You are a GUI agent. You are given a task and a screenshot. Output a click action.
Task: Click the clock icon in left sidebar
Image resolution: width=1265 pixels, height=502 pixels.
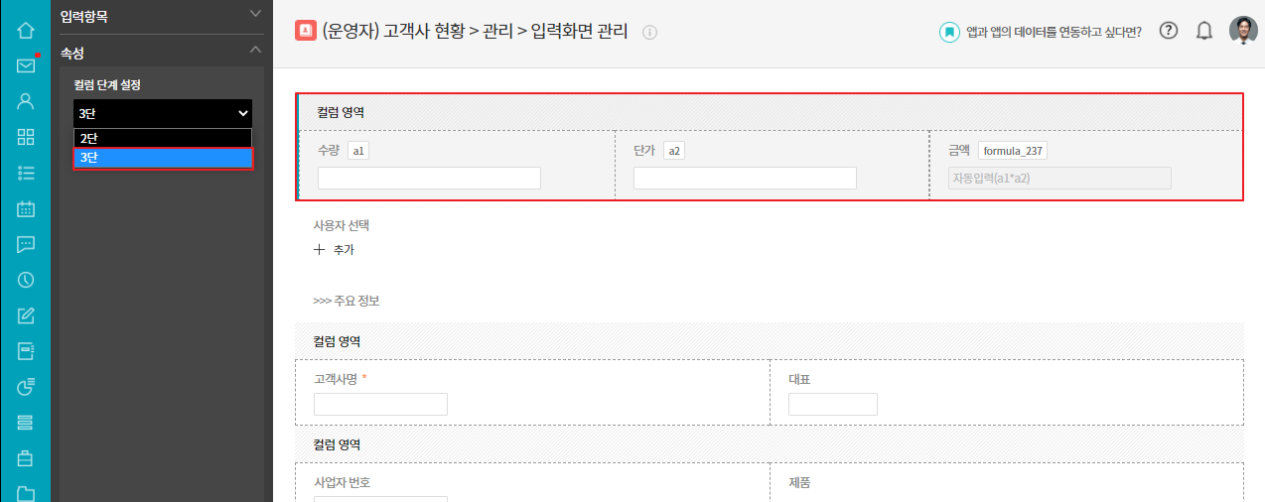pos(26,280)
